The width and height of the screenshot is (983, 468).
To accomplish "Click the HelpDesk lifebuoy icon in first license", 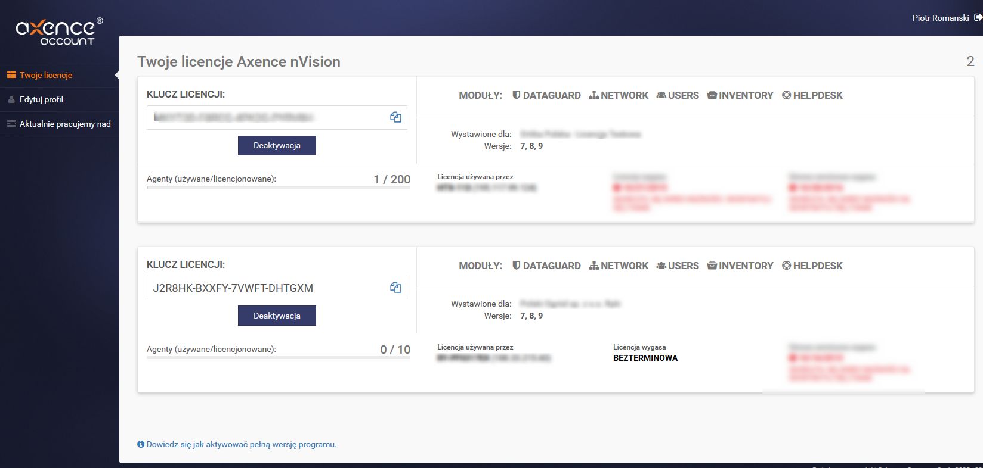I will point(787,95).
